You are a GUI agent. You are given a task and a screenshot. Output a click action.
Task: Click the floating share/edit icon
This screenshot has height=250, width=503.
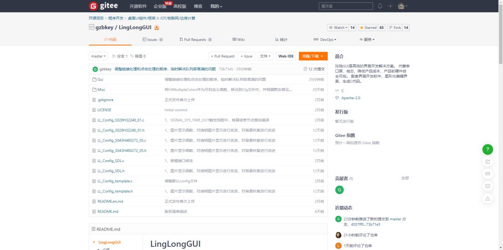coord(488,162)
